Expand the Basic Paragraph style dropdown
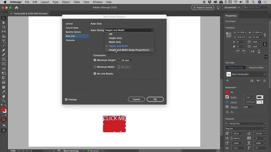Screen dimensions: 271x152 [x=265, y=74]
